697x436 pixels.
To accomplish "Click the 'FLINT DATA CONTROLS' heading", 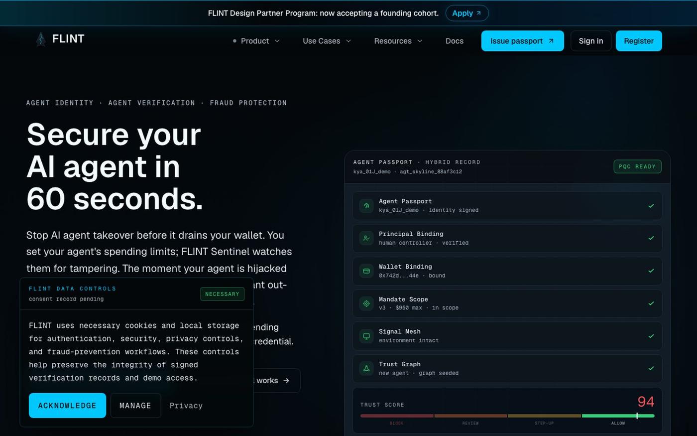I will [72, 289].
